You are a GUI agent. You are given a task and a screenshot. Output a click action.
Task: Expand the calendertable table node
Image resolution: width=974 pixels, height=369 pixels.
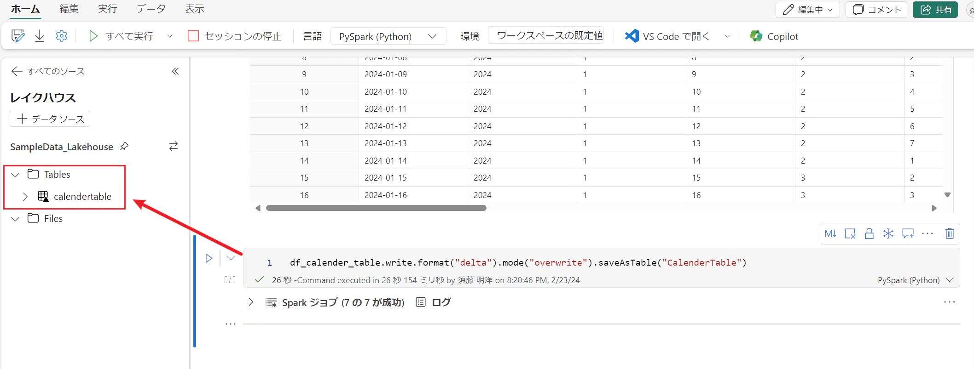25,197
